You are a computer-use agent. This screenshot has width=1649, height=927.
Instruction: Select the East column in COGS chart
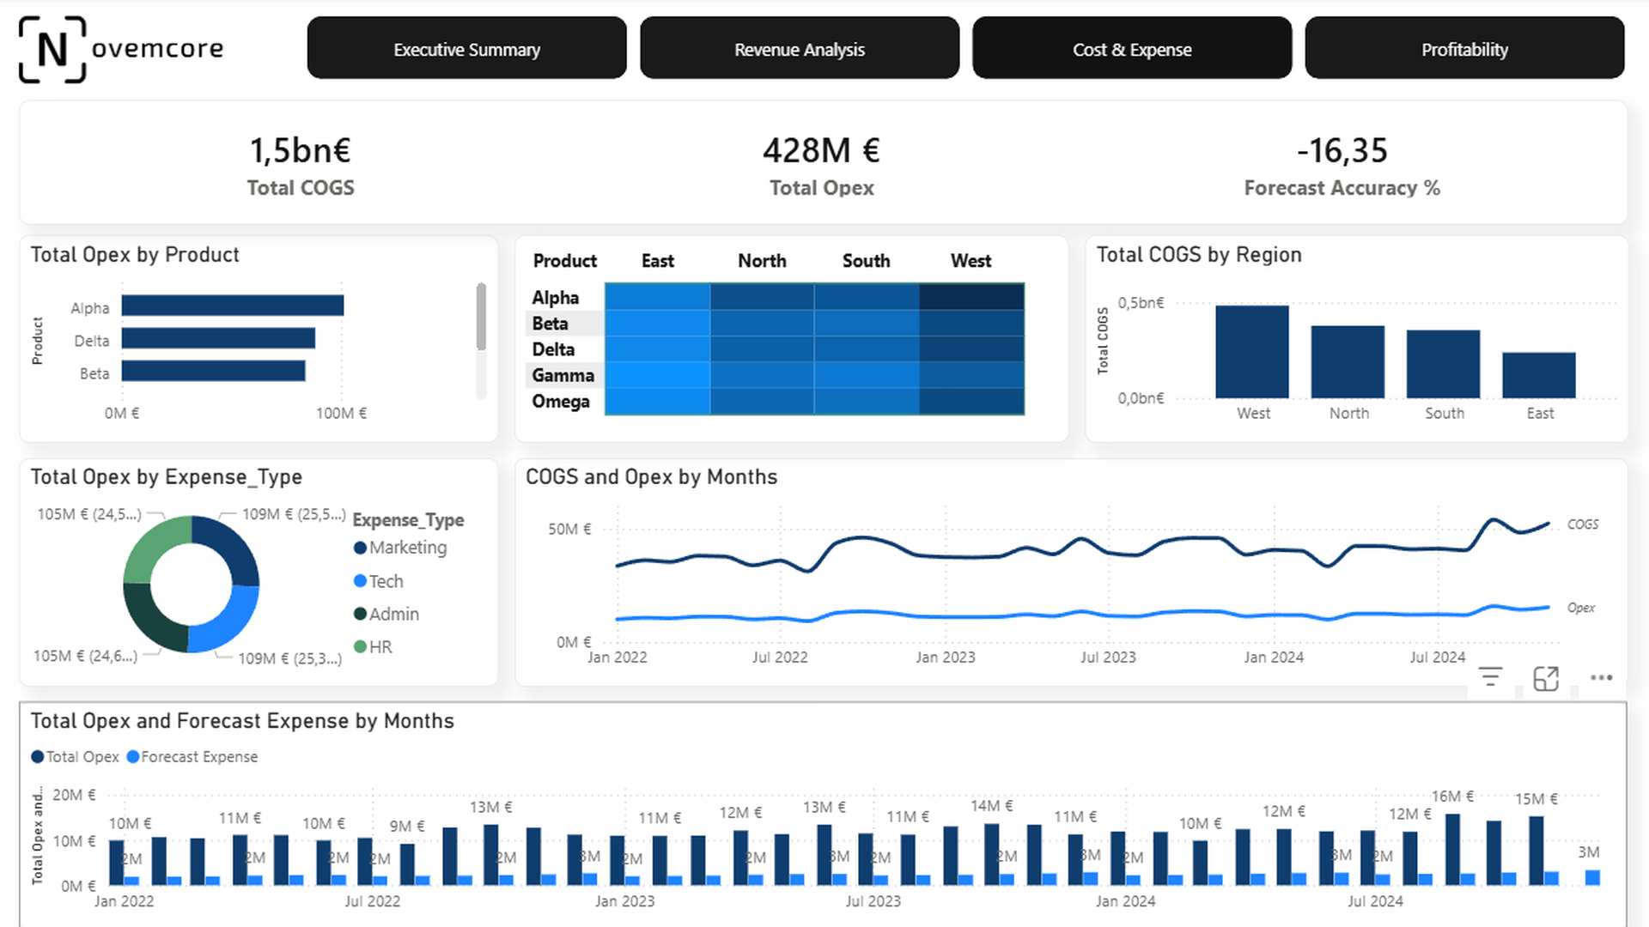pyautogui.click(x=1539, y=375)
